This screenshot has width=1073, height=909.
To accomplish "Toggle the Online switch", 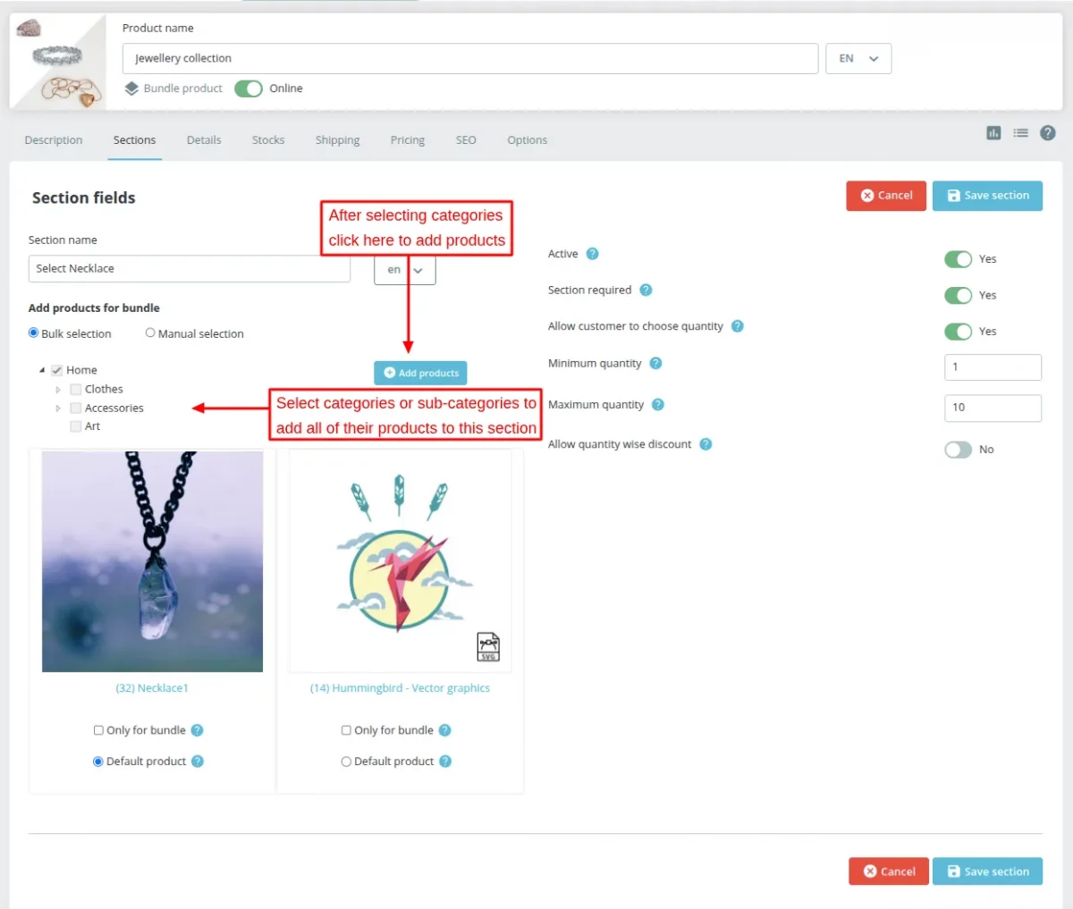I will pyautogui.click(x=249, y=88).
